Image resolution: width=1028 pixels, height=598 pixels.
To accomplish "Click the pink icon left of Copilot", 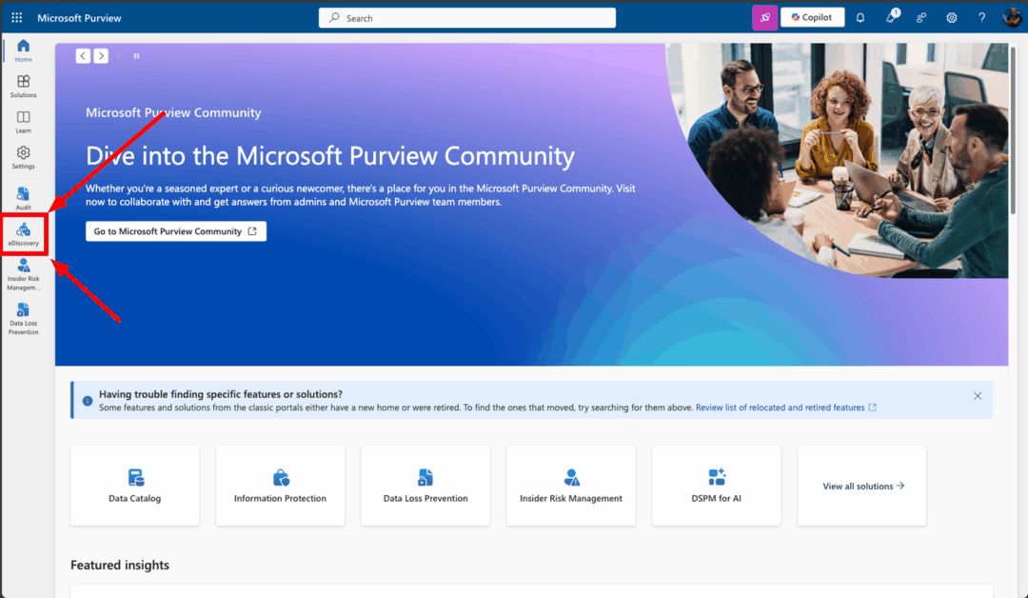I will 764,18.
